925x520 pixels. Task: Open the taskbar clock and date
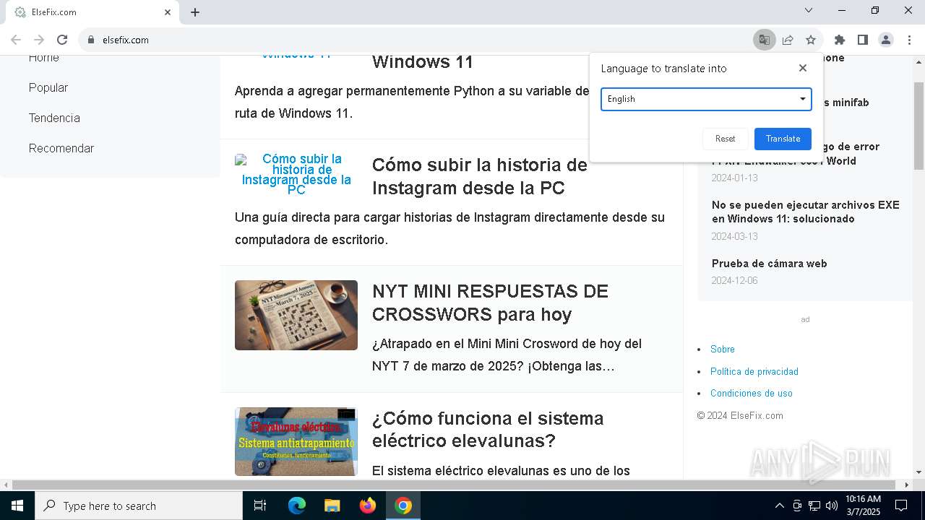point(863,506)
